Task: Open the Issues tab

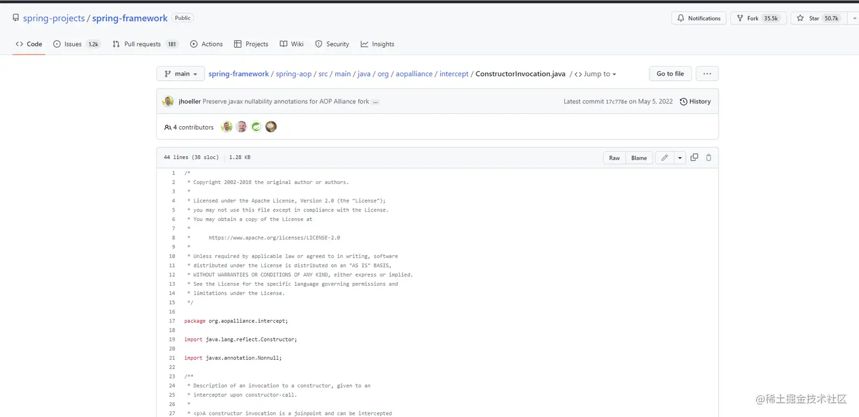Action: (76, 44)
